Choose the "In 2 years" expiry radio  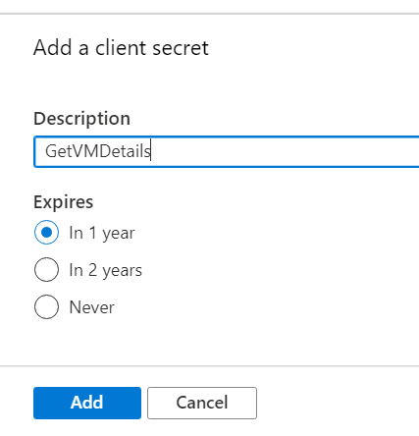(x=46, y=270)
